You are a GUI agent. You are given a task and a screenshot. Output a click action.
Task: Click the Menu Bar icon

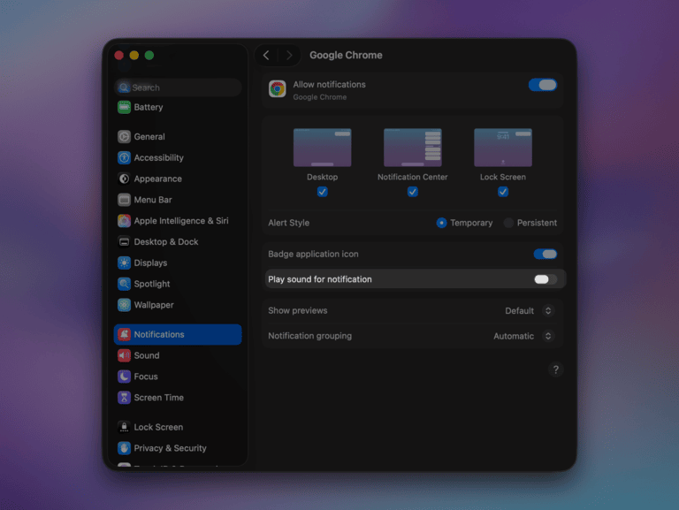[124, 200]
